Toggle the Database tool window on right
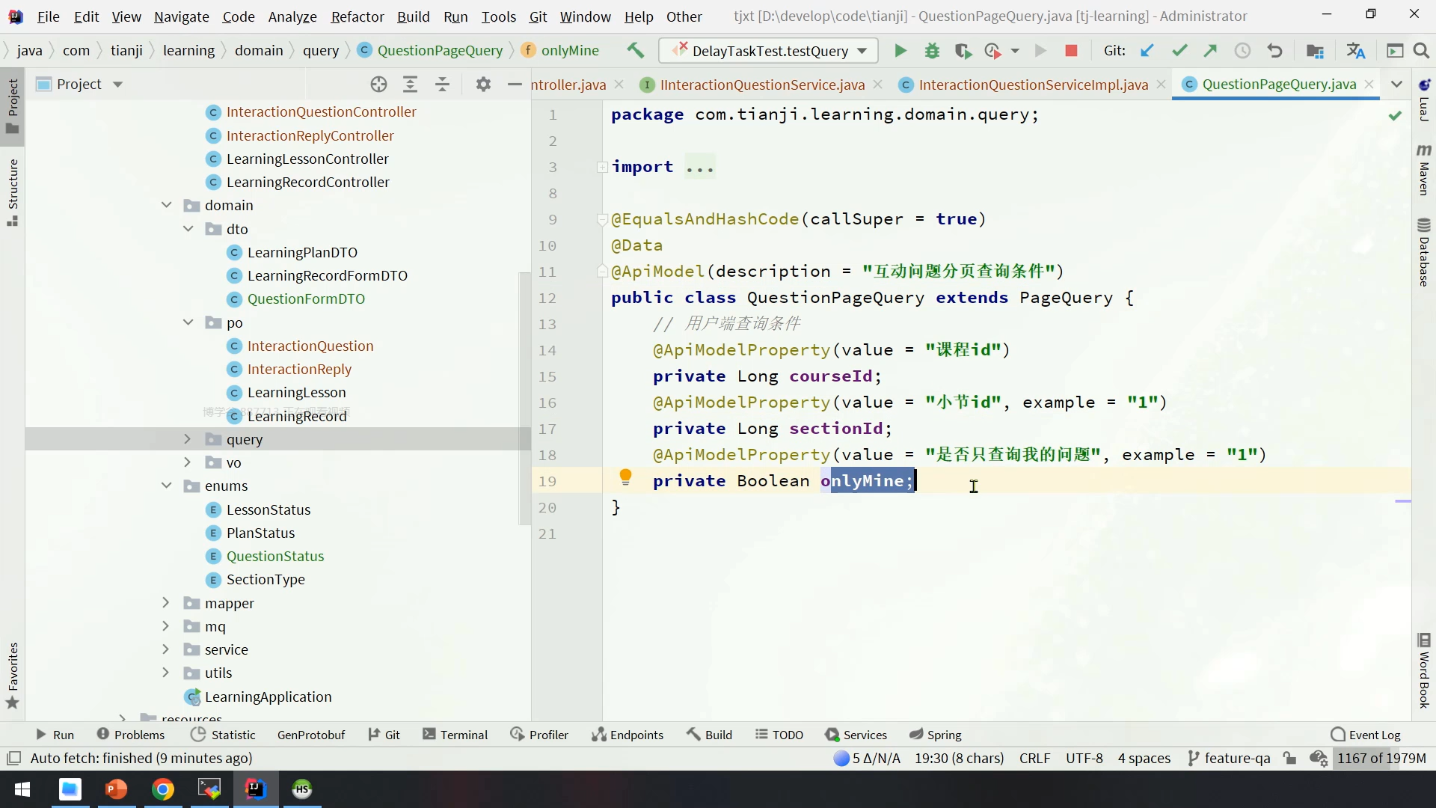The height and width of the screenshot is (808, 1436). (1423, 253)
